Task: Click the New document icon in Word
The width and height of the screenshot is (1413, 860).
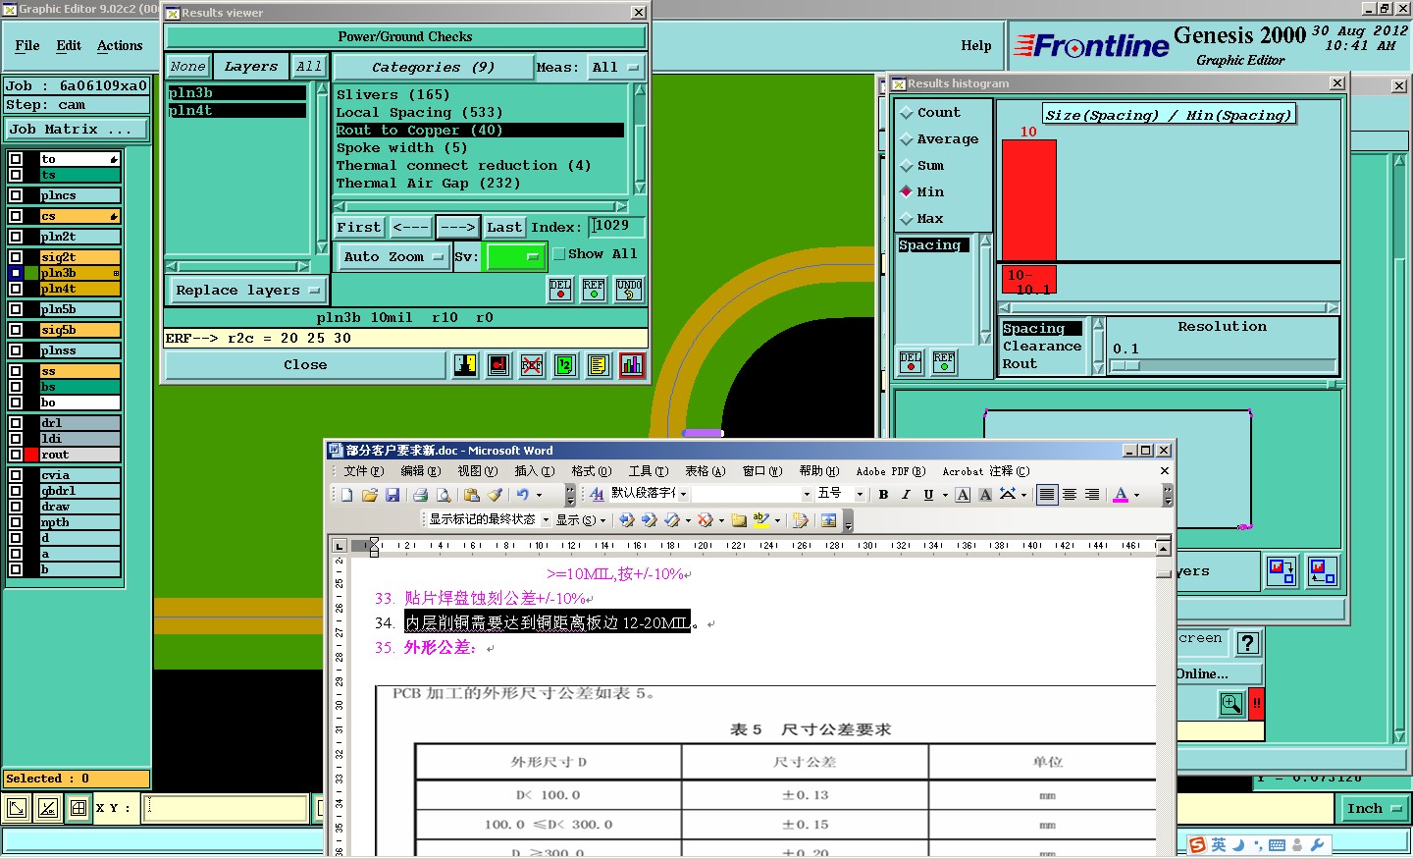Action: click(x=346, y=495)
